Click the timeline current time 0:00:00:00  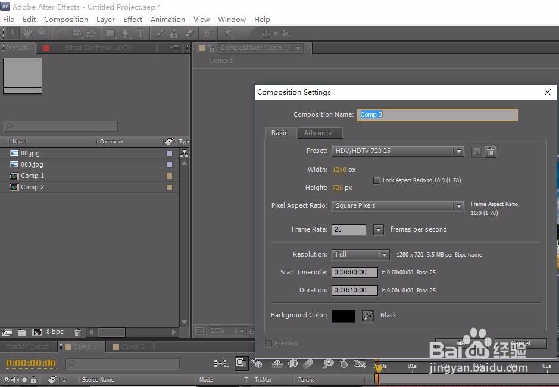pos(31,363)
